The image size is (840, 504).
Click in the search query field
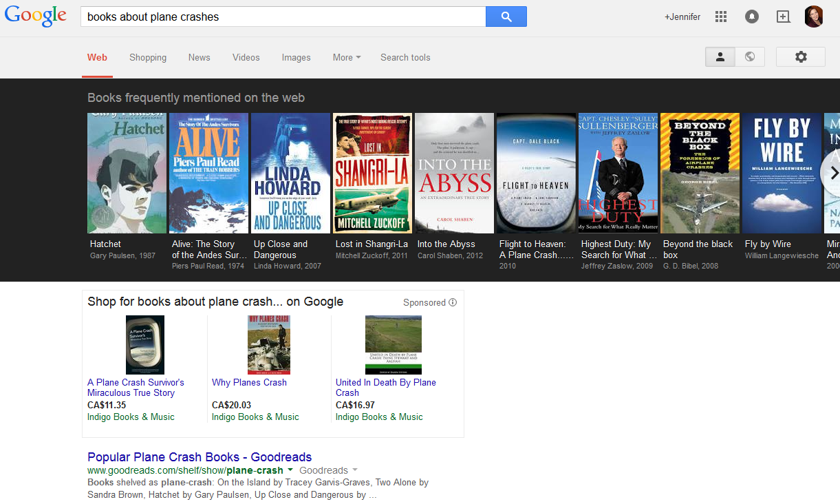[282, 17]
